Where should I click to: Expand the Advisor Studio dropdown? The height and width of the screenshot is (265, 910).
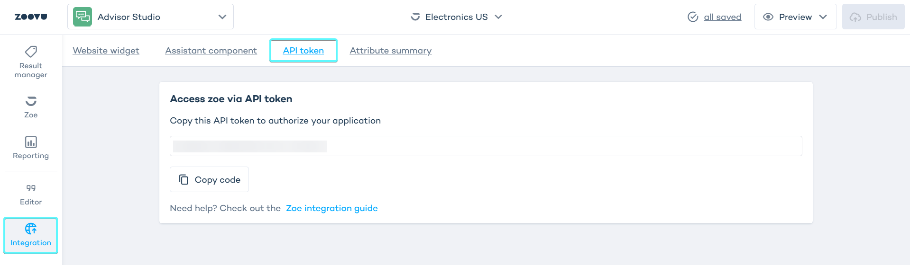pos(222,17)
